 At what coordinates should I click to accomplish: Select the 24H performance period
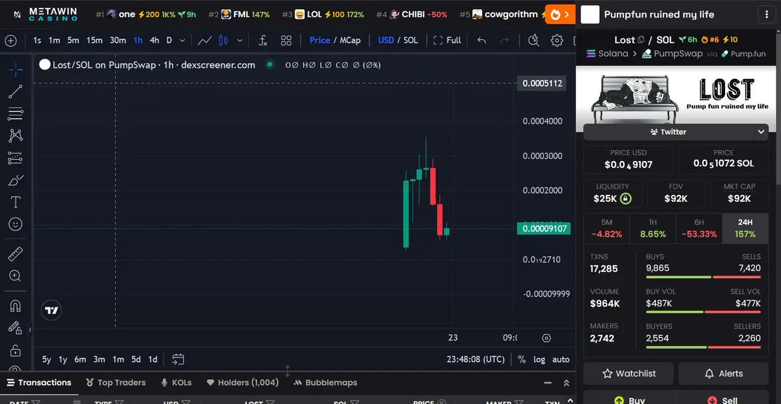tap(745, 229)
